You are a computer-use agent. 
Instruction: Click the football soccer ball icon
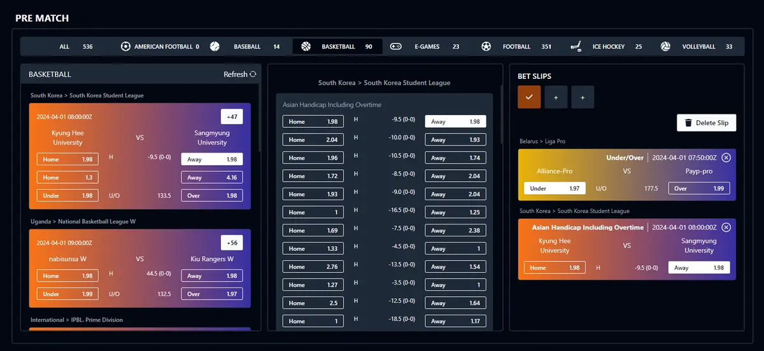tap(486, 46)
